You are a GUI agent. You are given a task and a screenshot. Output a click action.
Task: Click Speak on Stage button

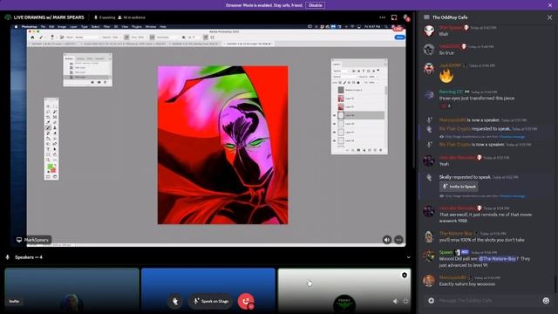(x=211, y=301)
